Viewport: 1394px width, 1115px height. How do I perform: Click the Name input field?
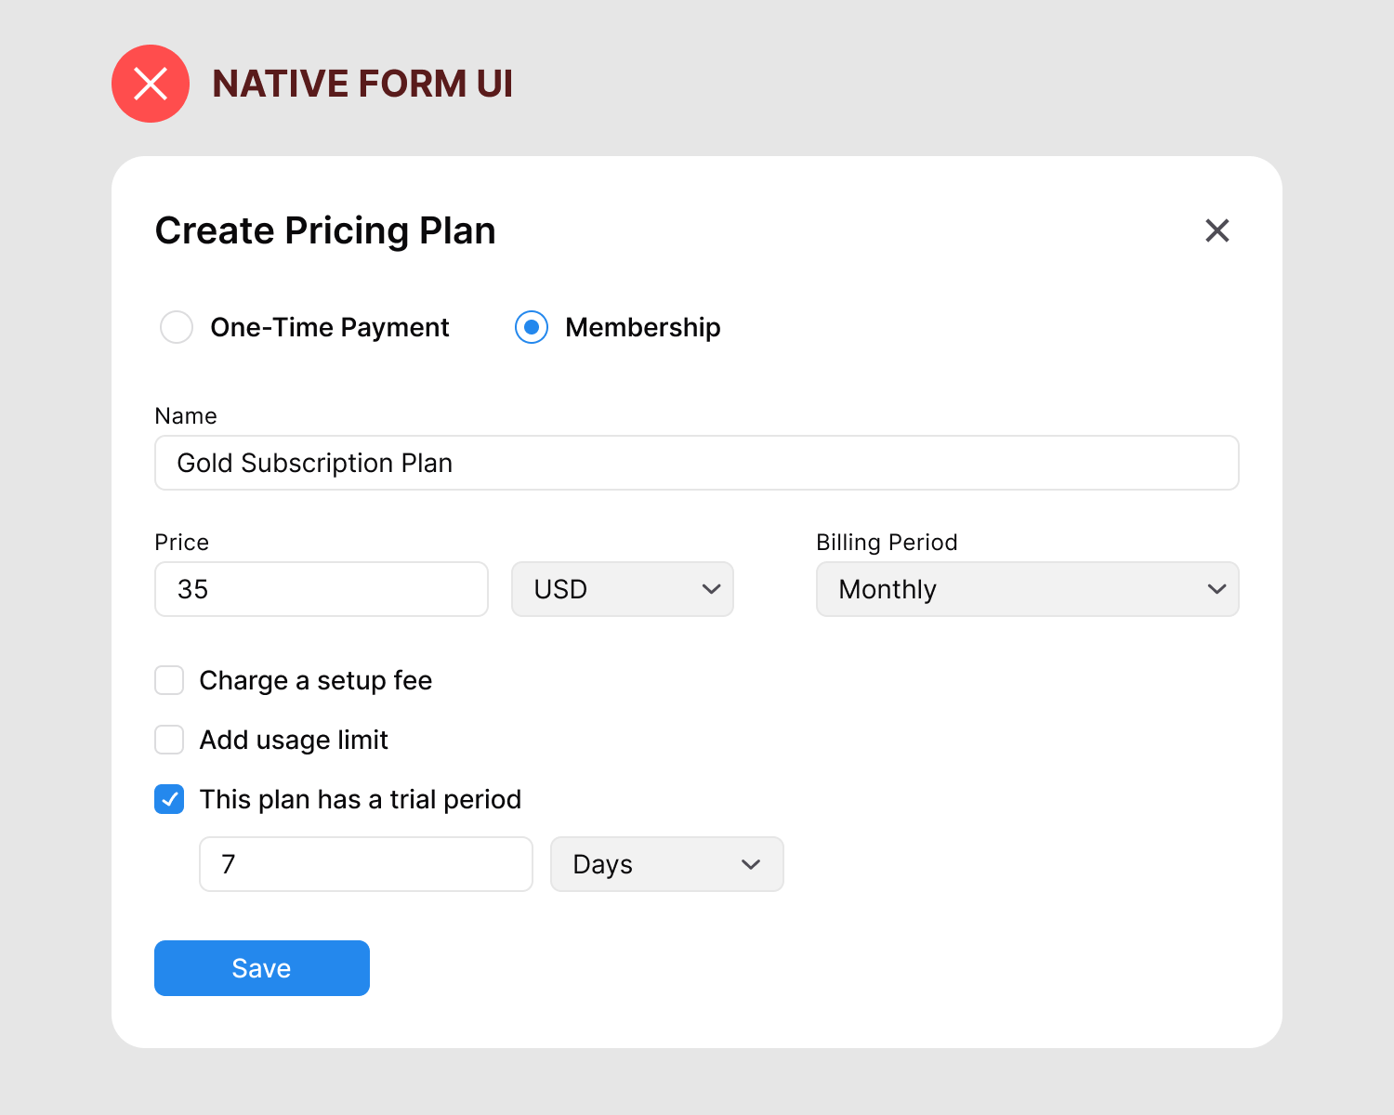tap(697, 463)
